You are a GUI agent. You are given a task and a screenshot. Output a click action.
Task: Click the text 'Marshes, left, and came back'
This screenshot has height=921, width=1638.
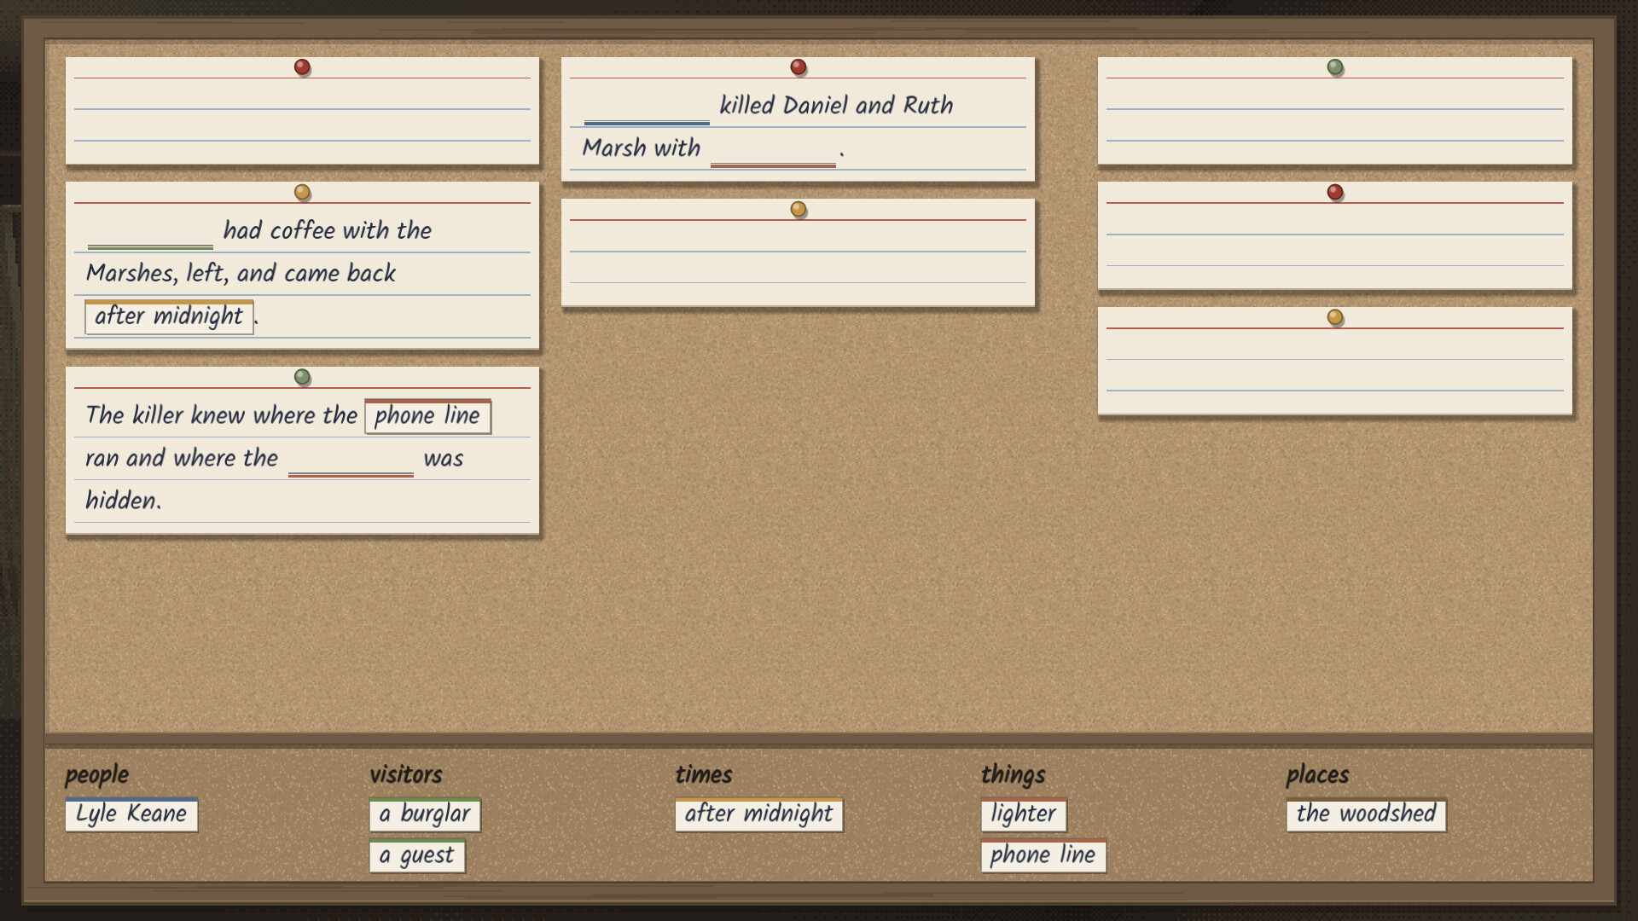pyautogui.click(x=241, y=273)
